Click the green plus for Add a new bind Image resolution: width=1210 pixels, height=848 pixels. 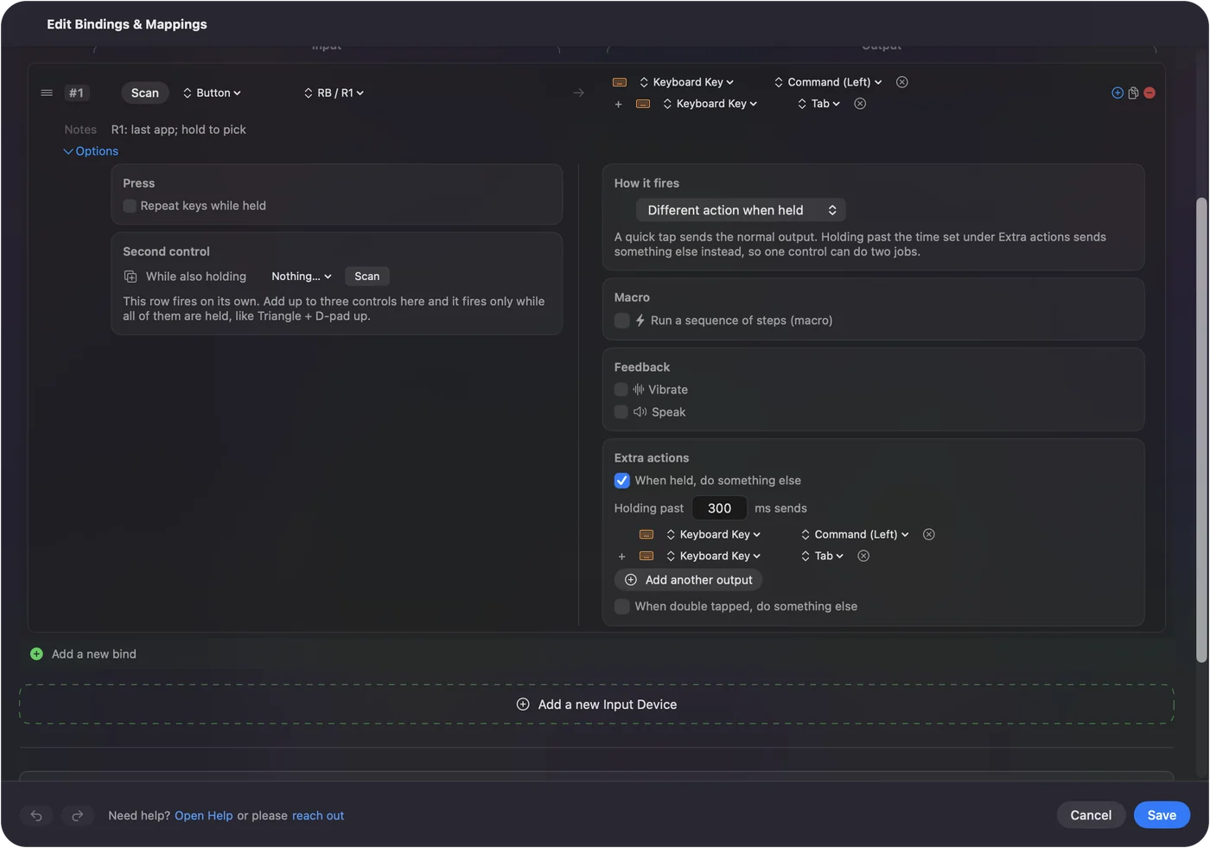(x=36, y=654)
